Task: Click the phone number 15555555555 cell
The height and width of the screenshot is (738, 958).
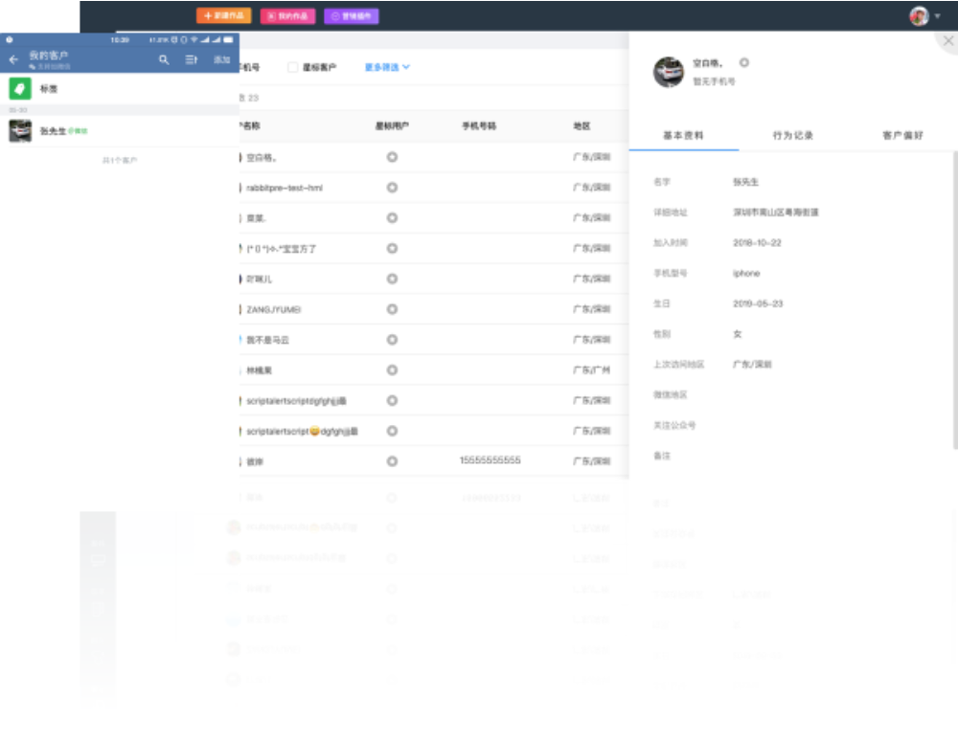Action: pos(490,460)
